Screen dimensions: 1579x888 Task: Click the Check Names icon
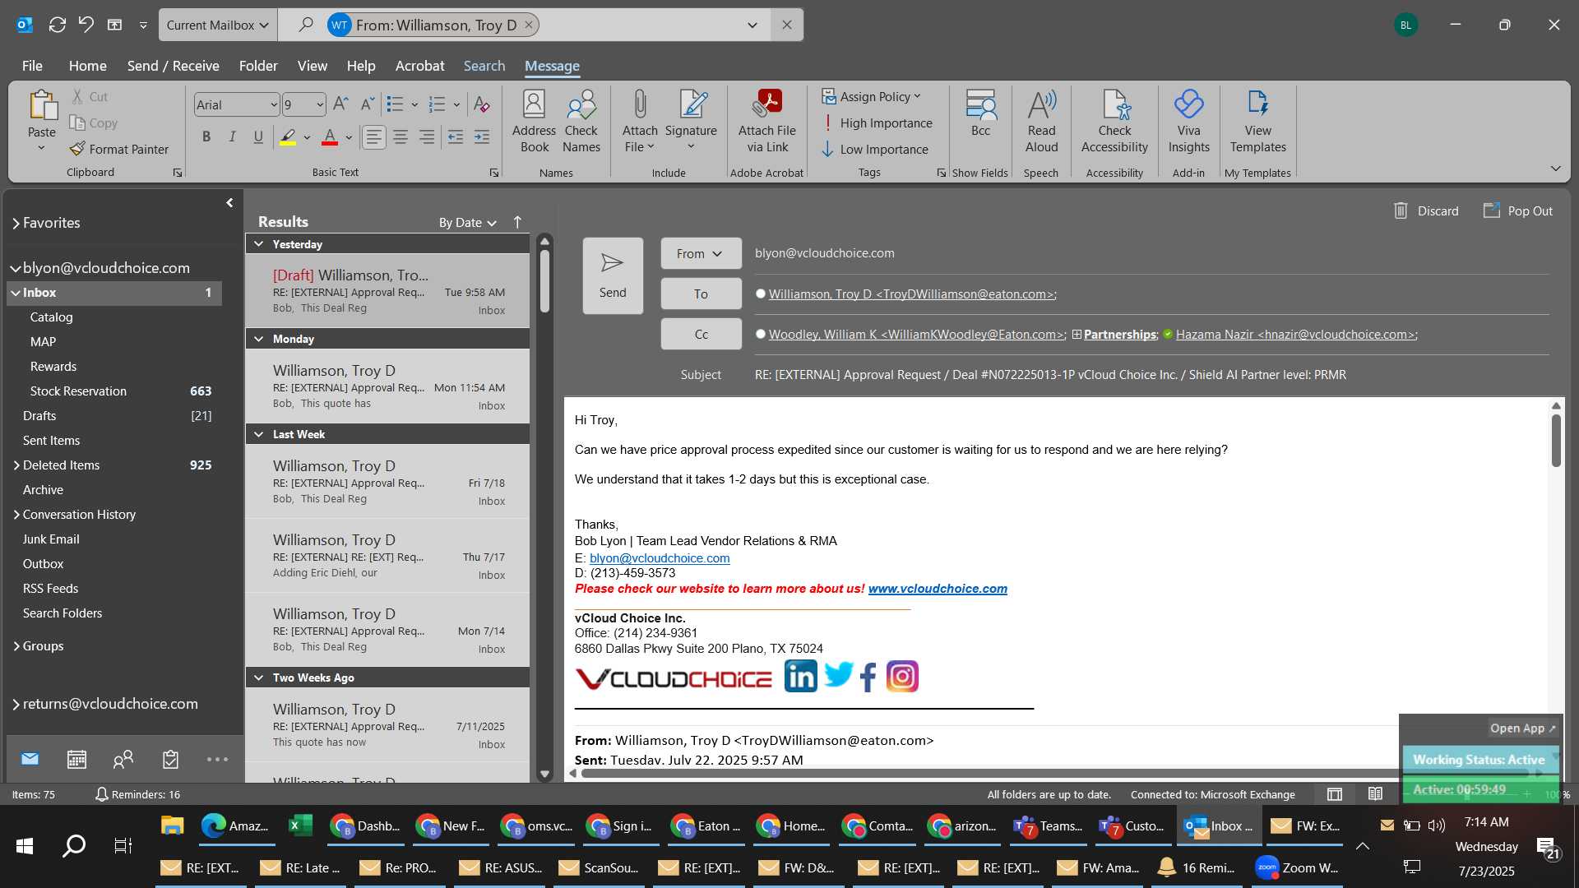click(x=581, y=121)
